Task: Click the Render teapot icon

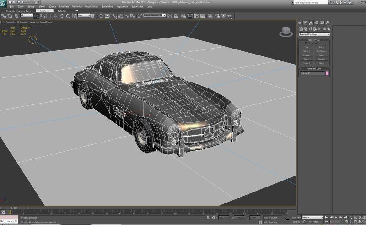Action: (x=230, y=16)
